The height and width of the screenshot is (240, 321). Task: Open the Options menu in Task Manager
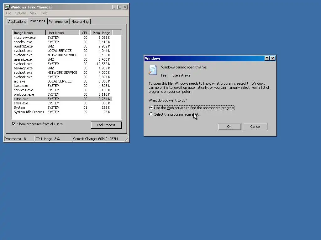20,13
